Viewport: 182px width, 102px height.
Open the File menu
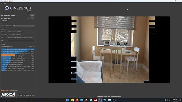(x=1, y=3)
